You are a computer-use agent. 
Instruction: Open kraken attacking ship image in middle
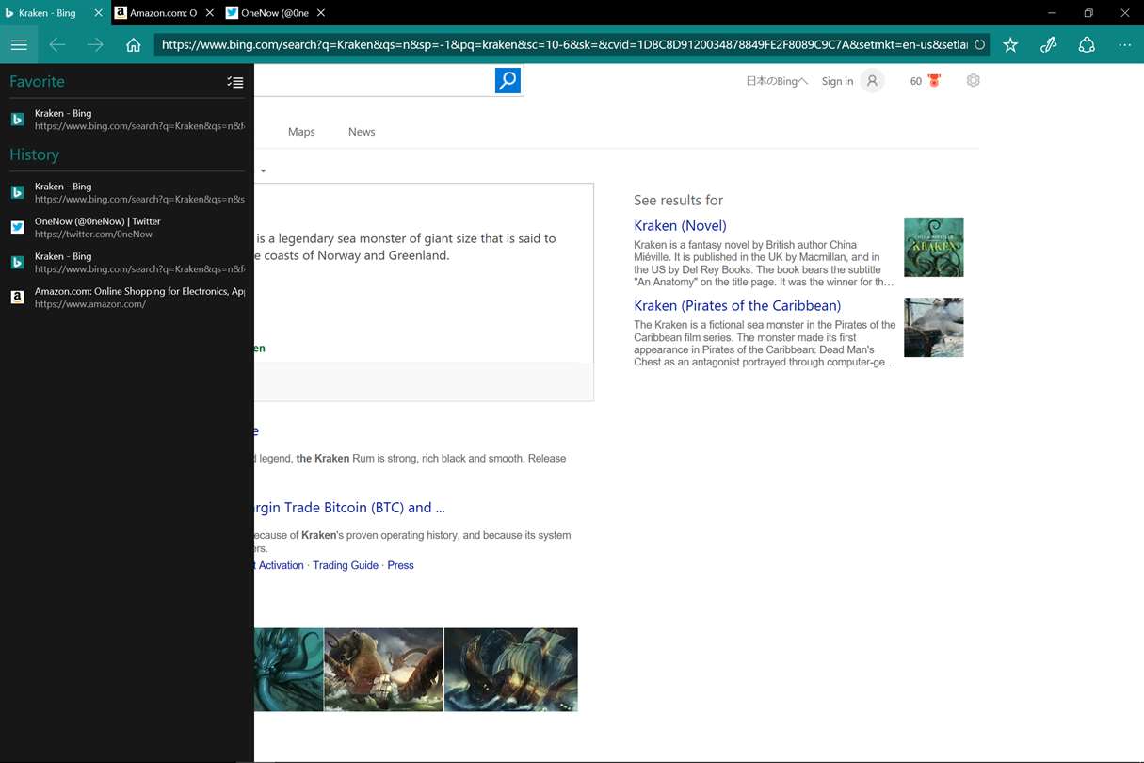(x=383, y=670)
